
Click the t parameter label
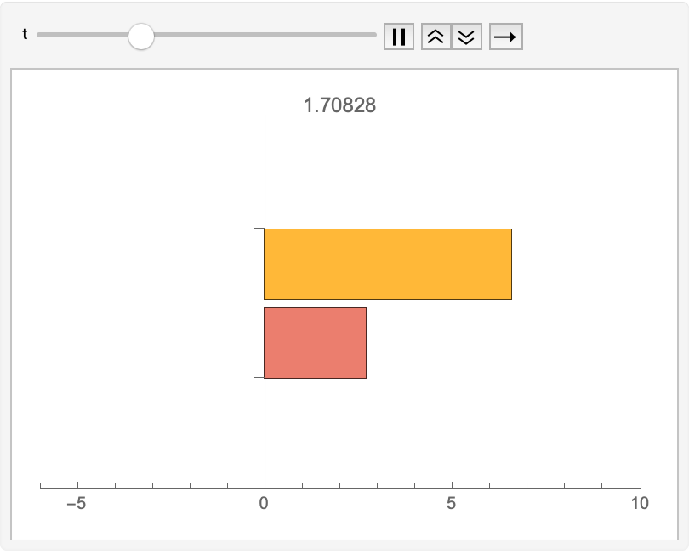click(25, 35)
